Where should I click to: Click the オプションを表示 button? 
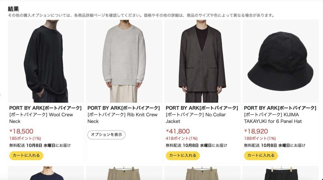107,135
